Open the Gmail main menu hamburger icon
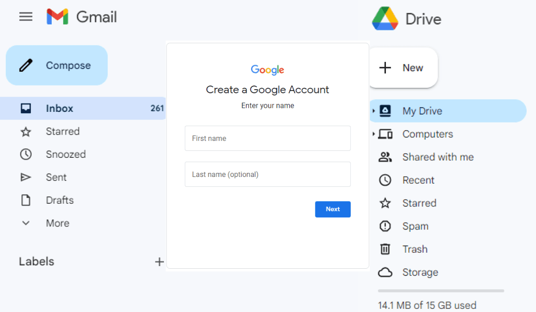 click(x=26, y=17)
